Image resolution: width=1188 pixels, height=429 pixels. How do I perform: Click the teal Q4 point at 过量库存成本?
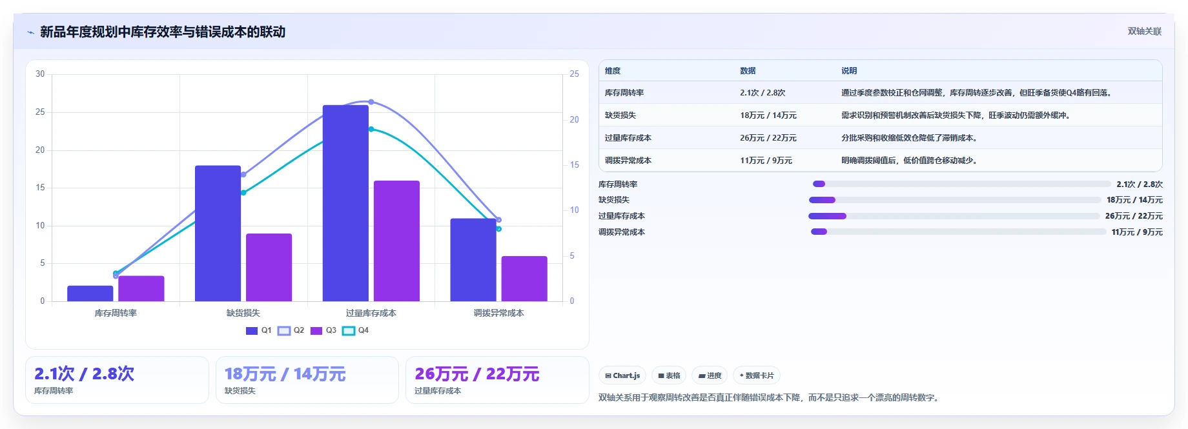coord(371,129)
